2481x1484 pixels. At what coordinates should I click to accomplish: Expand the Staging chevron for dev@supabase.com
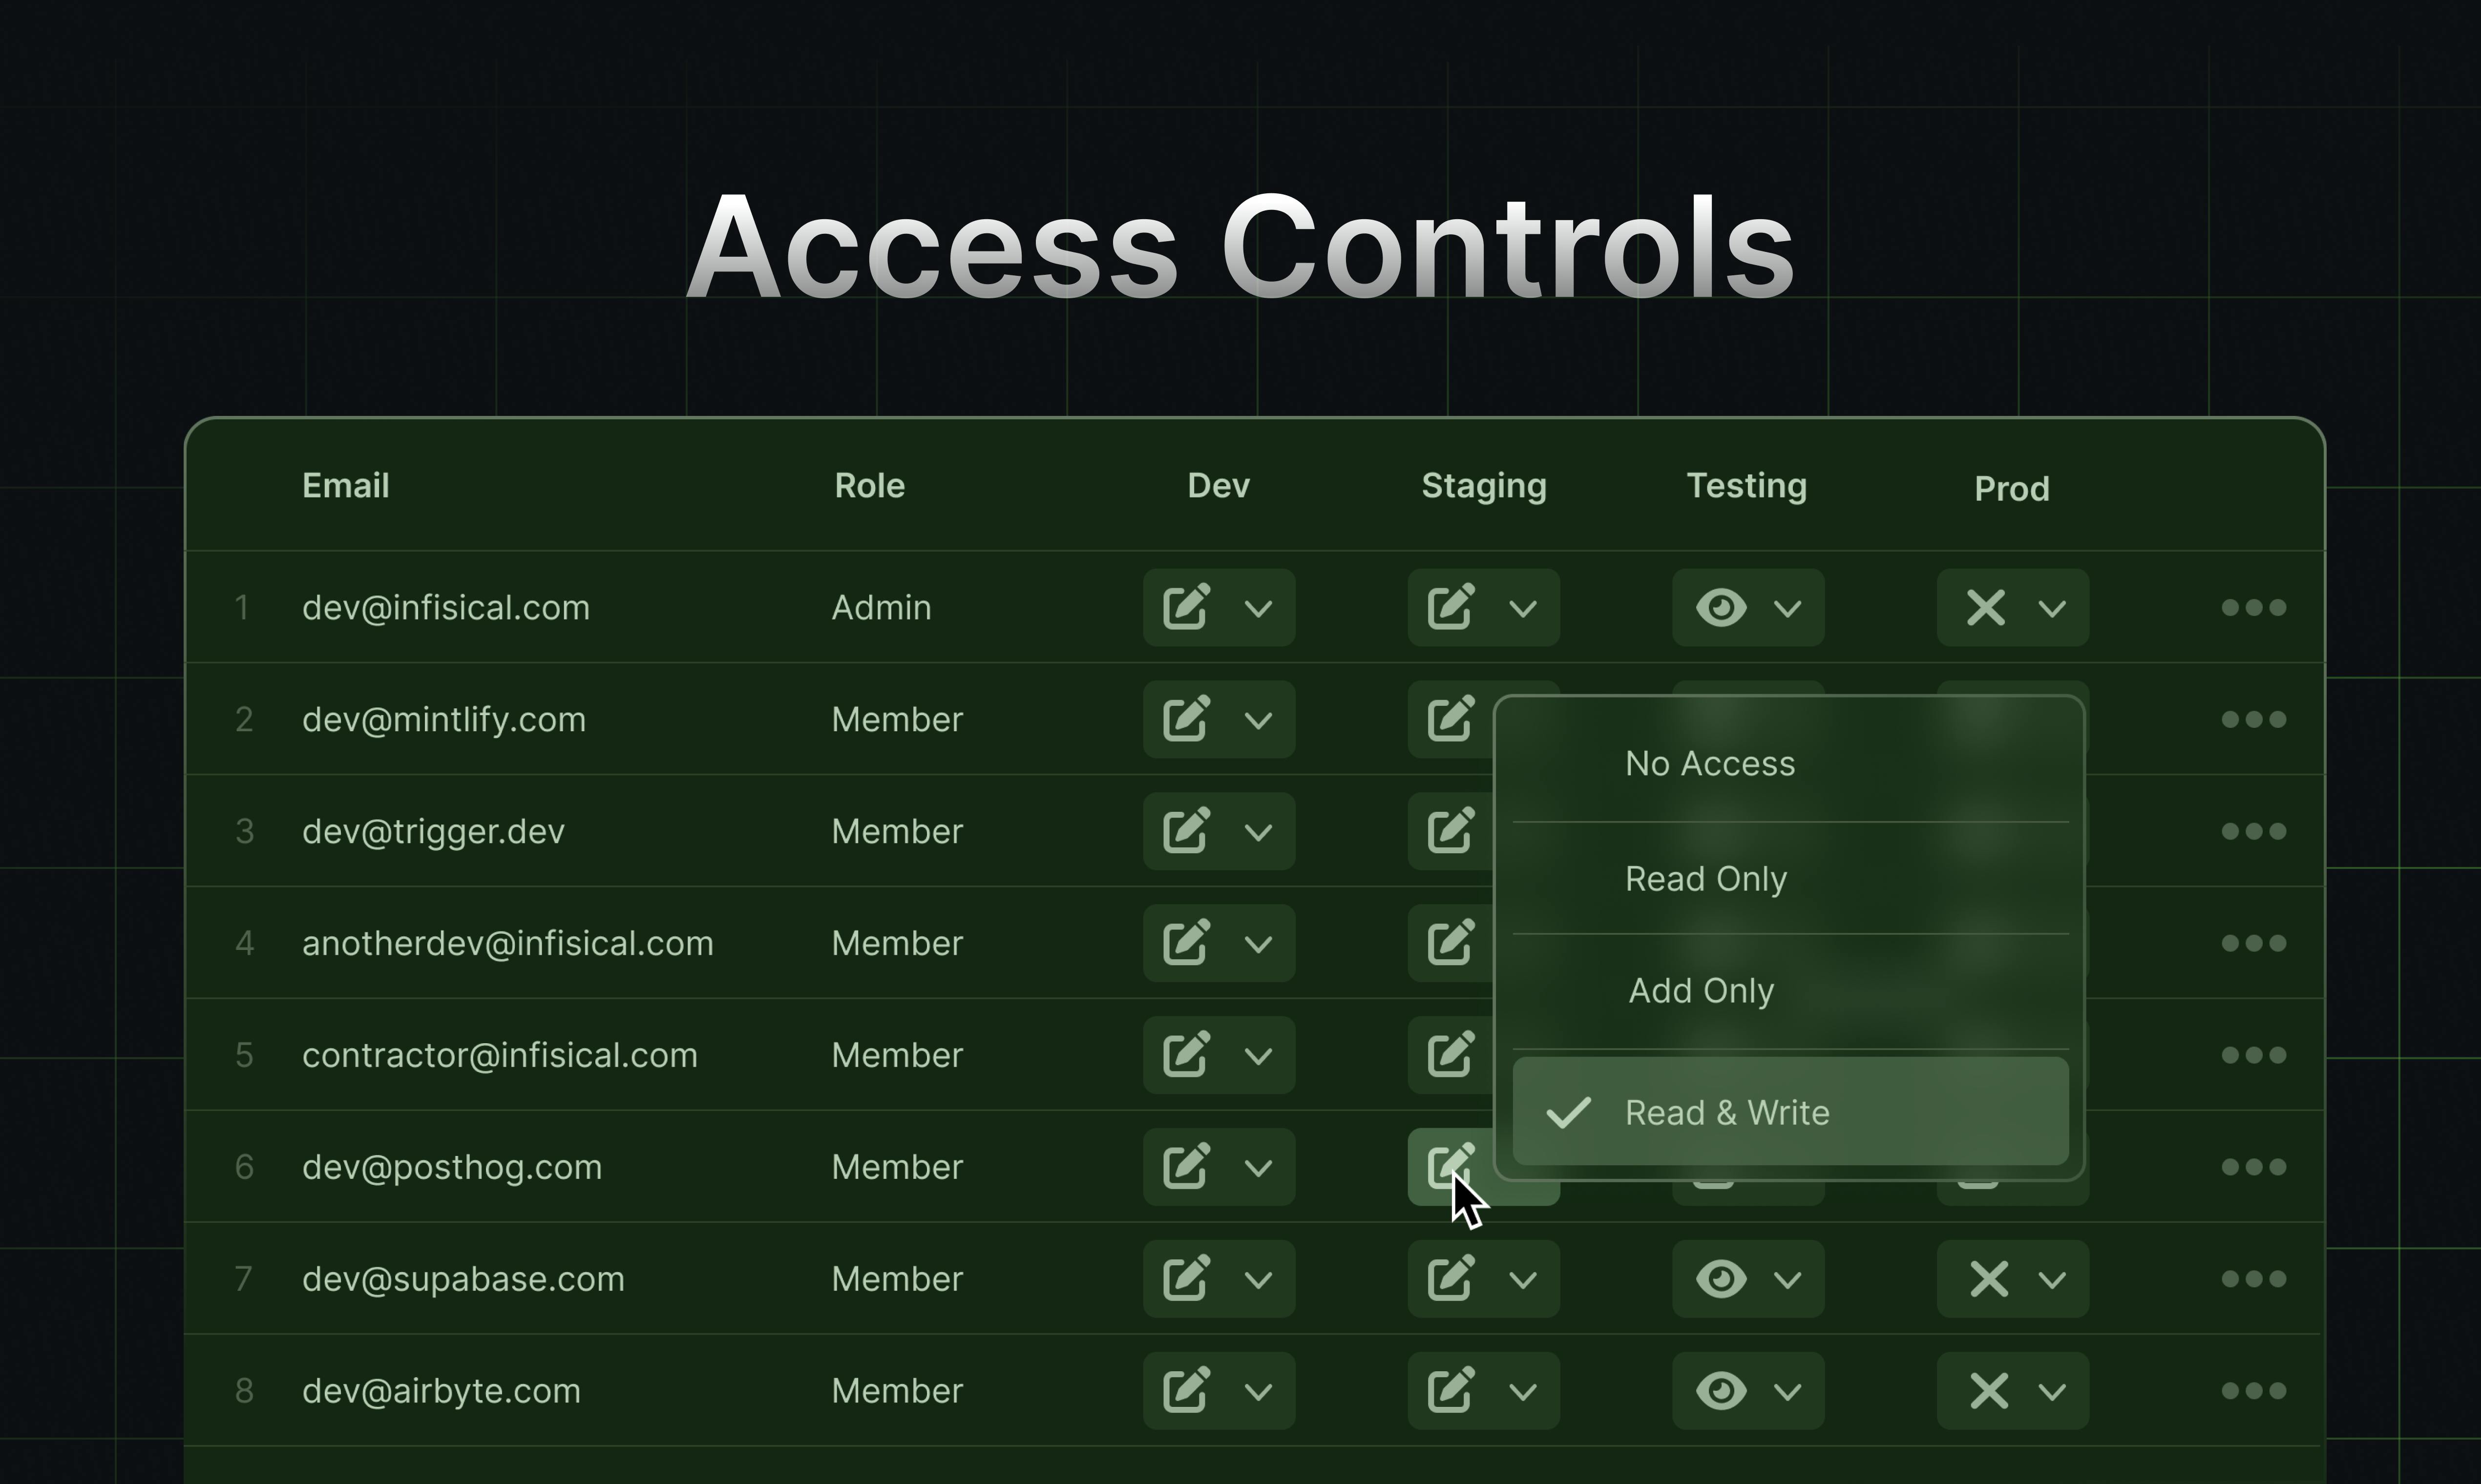click(1523, 1281)
